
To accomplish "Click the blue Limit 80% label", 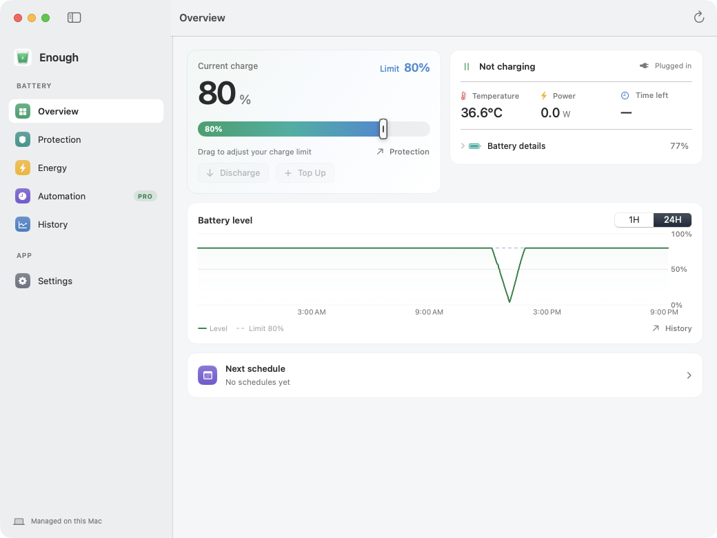I will (405, 68).
